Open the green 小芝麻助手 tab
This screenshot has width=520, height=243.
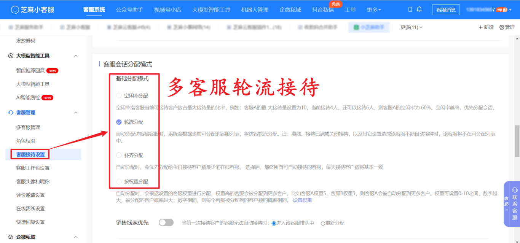click(369, 27)
